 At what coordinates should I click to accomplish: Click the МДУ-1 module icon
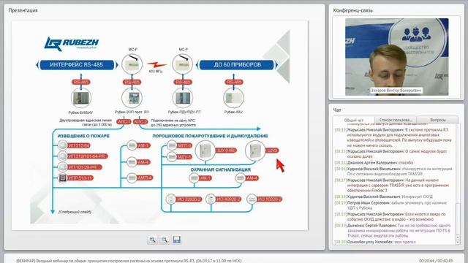point(172,156)
